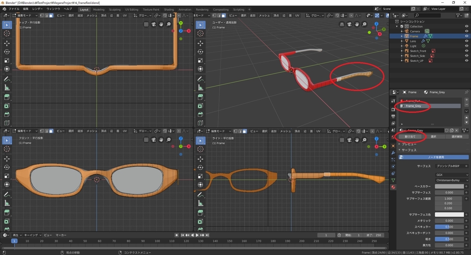The image size is (471, 255).
Task: Open Christensen-Burley subsurface method dropdown
Action: (x=451, y=180)
